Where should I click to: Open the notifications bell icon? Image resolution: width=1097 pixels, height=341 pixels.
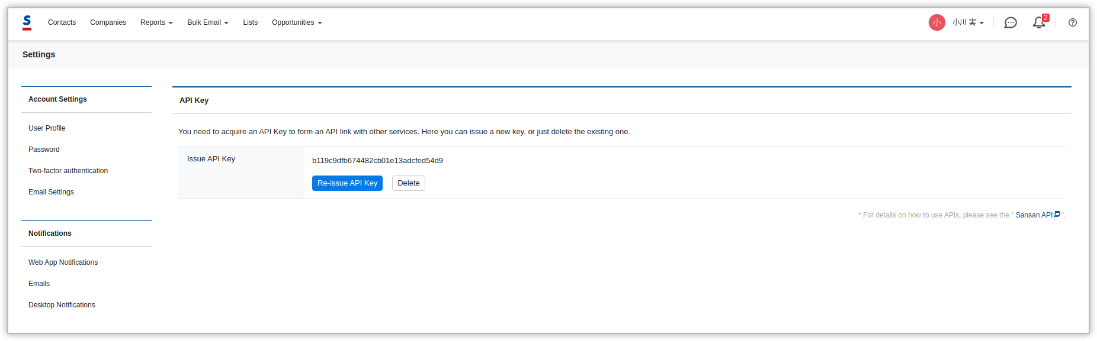click(x=1038, y=22)
